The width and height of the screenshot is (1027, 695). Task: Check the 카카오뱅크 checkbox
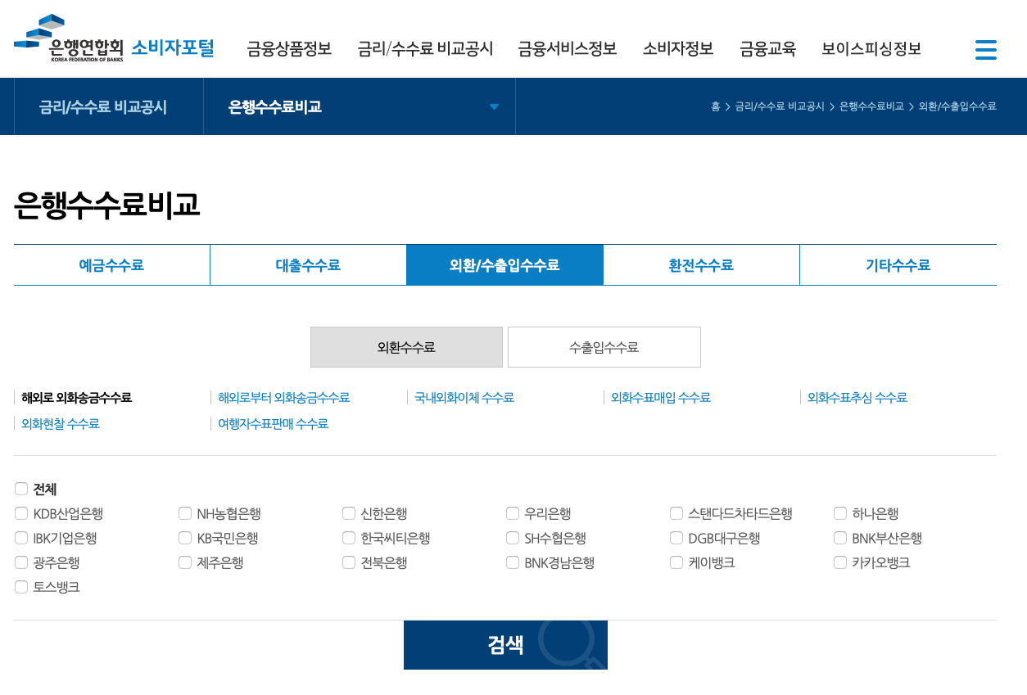click(x=840, y=562)
